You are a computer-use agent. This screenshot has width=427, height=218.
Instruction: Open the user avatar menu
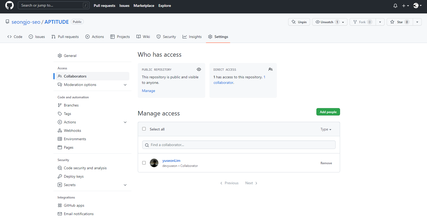coord(417,6)
